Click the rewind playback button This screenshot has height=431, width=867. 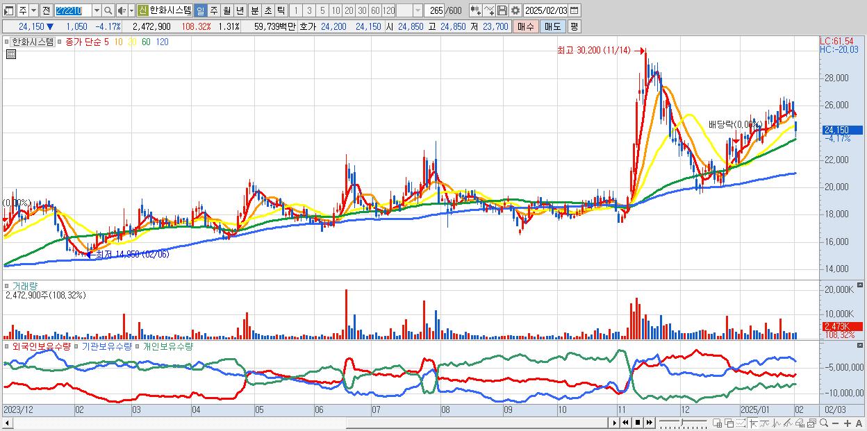625,423
